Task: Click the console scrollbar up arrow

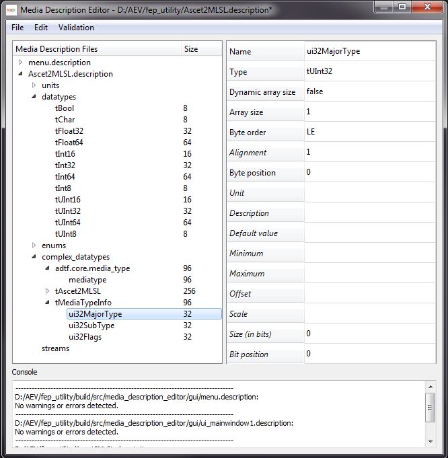Action: [430, 387]
